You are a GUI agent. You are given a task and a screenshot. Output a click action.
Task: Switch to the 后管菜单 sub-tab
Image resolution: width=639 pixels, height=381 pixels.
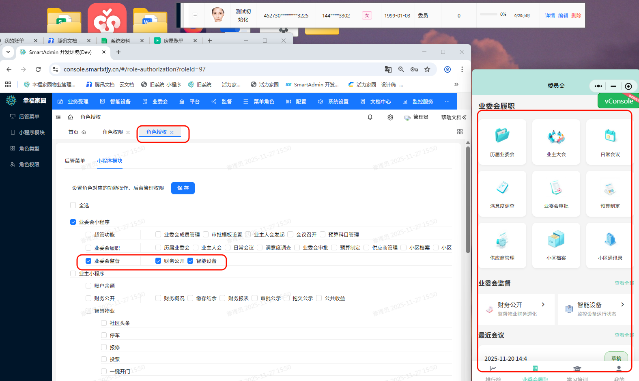(75, 161)
